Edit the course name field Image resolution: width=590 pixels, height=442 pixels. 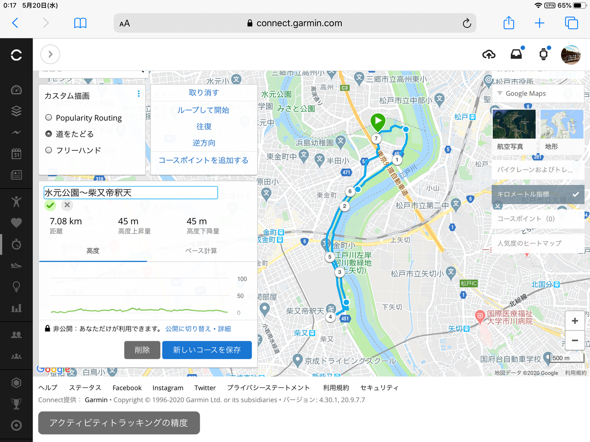[130, 193]
